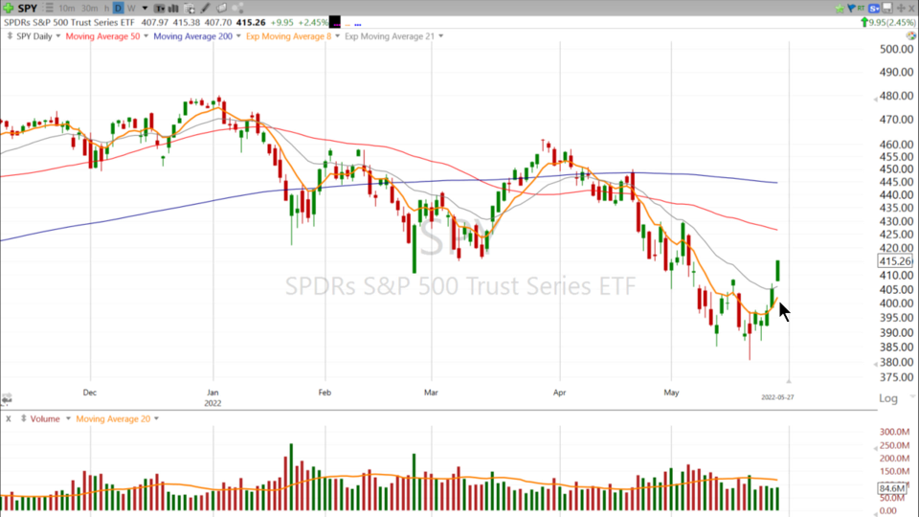Switch to the Daily (D) timeframe
Screen dimensions: 919x517
pos(119,9)
